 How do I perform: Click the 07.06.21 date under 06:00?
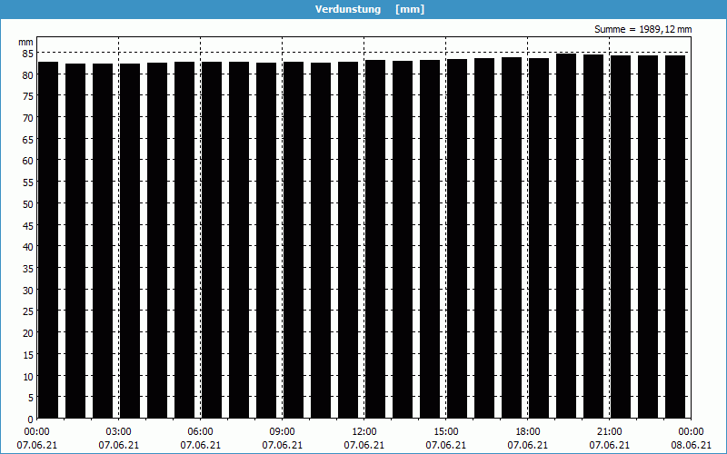tap(200, 445)
